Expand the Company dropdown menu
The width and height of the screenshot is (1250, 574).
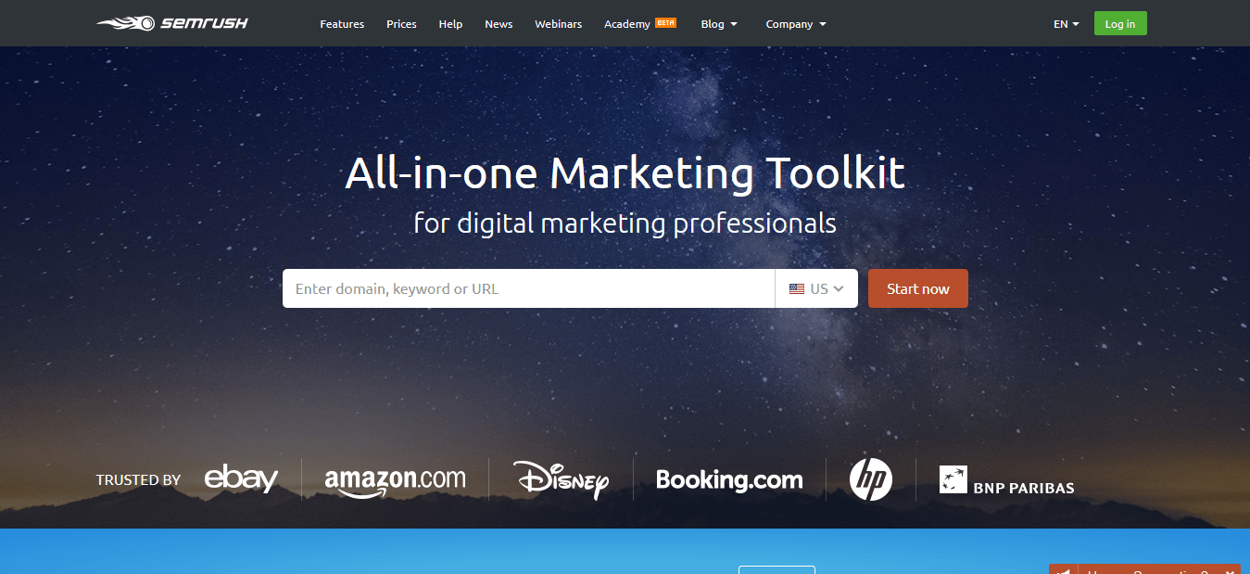(x=796, y=24)
